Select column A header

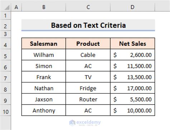pos(16,7)
